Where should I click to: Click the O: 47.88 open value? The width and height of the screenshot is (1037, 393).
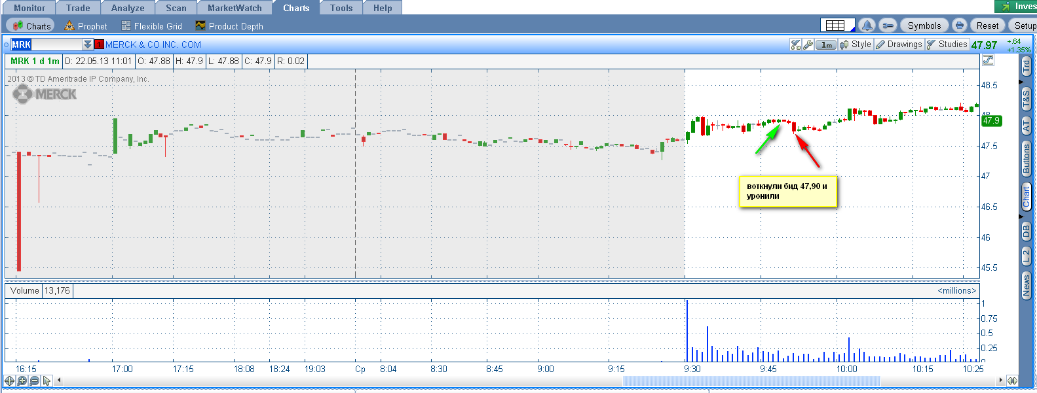[x=154, y=61]
